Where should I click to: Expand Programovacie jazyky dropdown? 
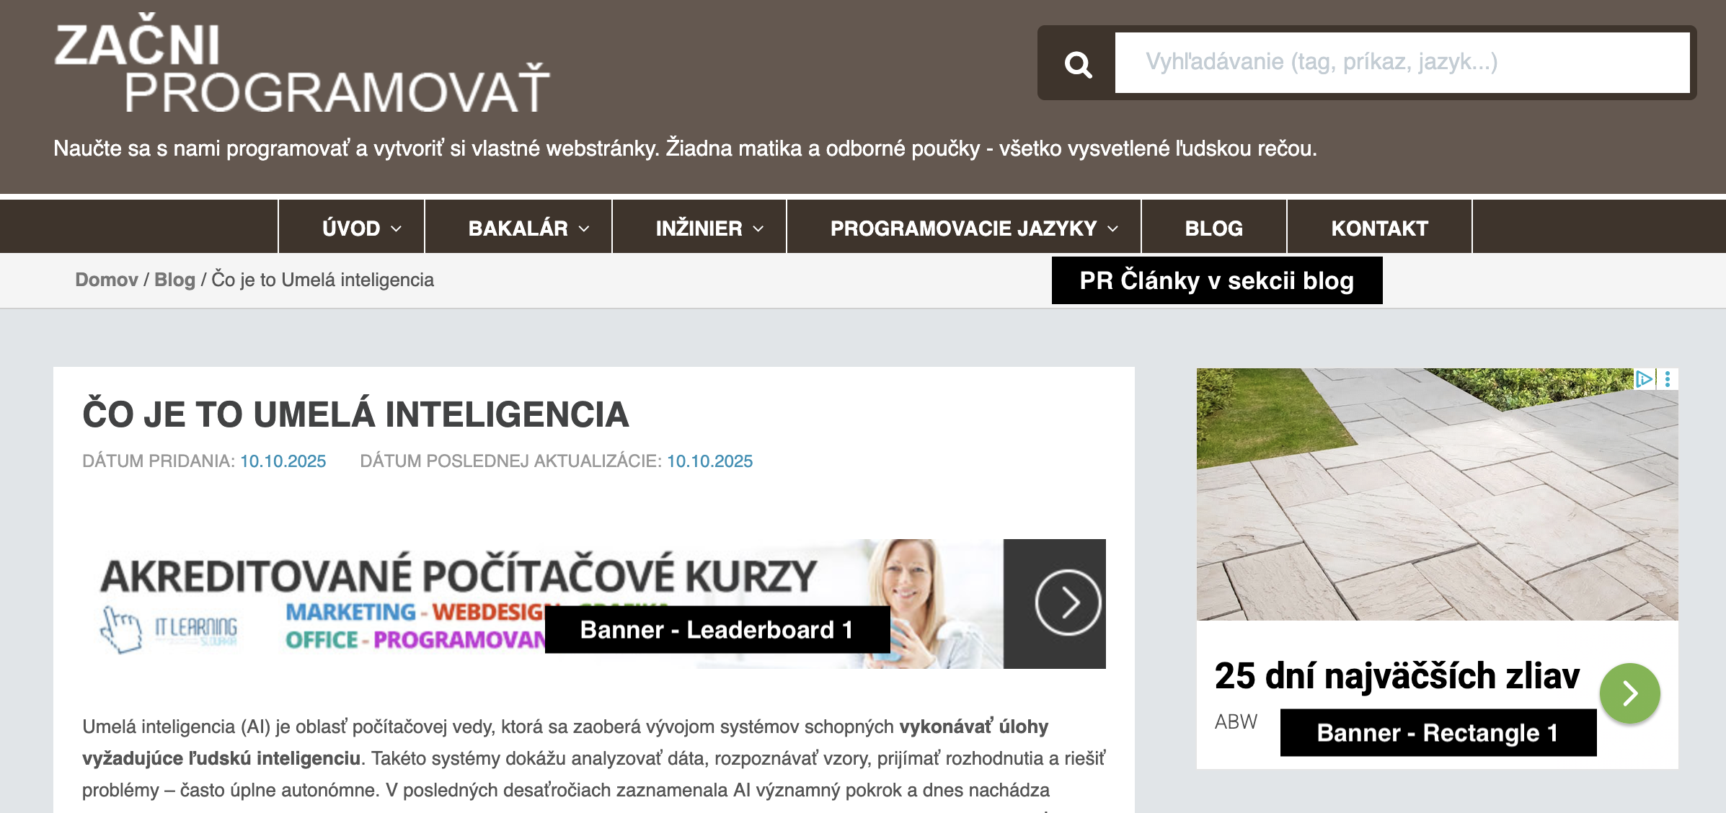coord(973,228)
